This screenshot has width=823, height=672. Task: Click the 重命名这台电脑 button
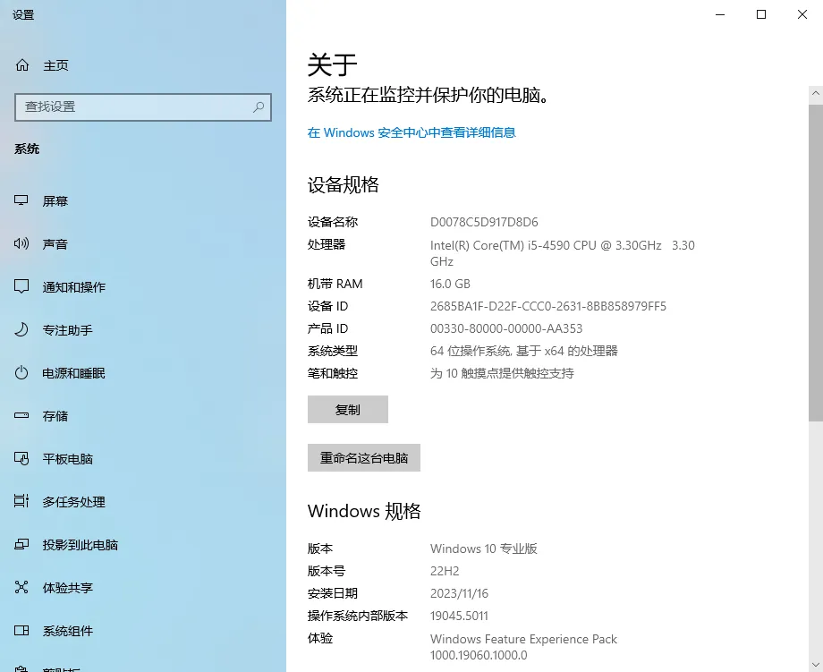coord(364,458)
